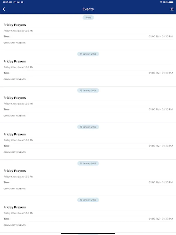176x235 pixels.
Task: Tap the clock in the status bar
Action: [x=7, y=2]
